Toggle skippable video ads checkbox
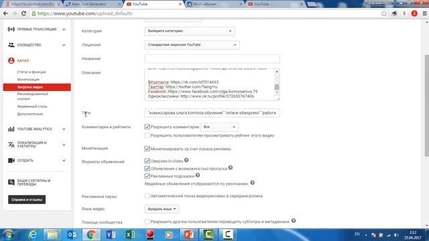Viewport: 429px width, 241px height. pyautogui.click(x=147, y=168)
